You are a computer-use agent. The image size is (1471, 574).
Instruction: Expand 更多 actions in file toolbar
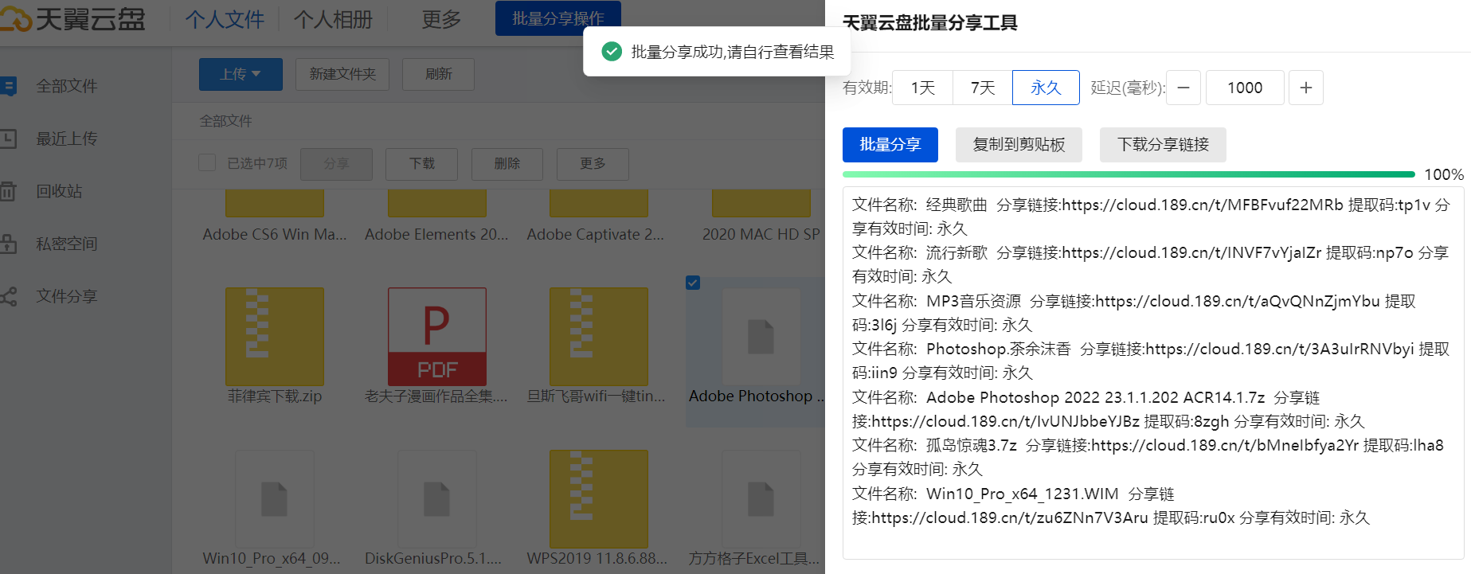coord(593,164)
